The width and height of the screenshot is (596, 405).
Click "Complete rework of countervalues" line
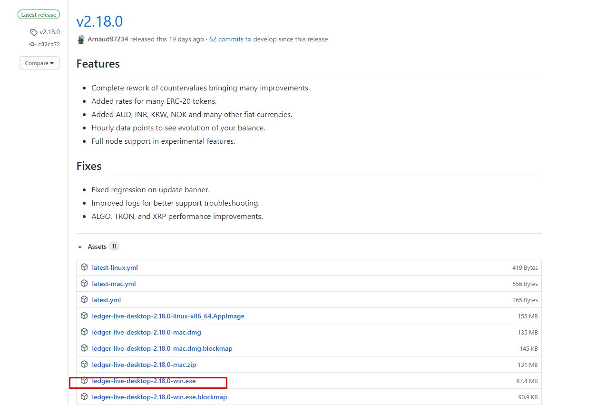pos(200,88)
